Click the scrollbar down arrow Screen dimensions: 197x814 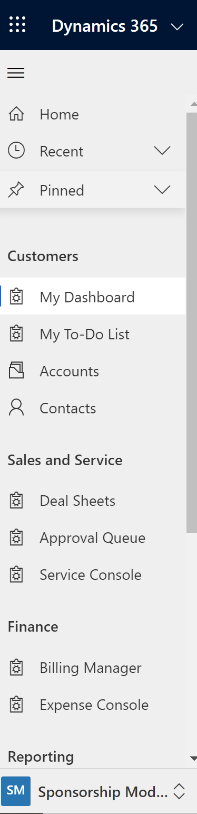click(193, 758)
